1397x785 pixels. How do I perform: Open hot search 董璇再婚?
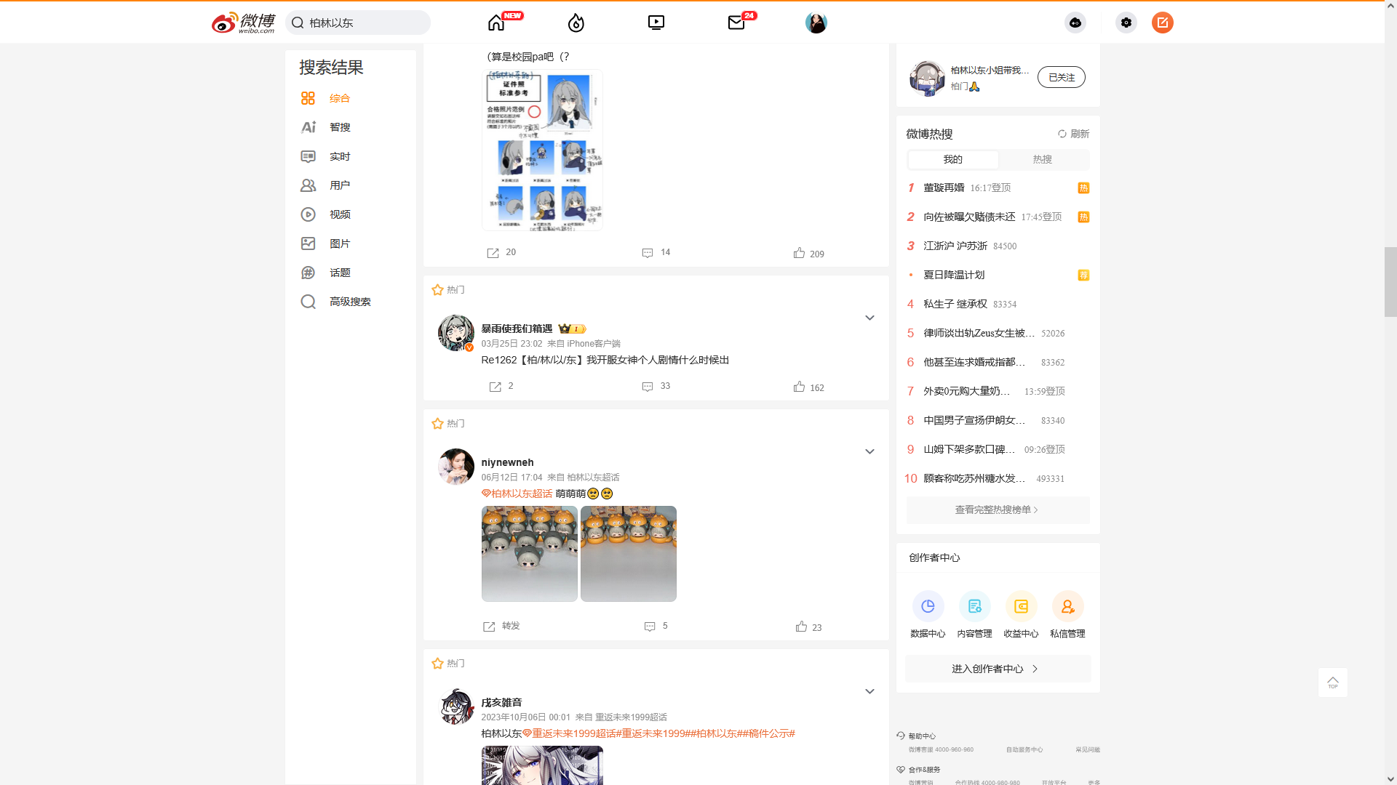(x=944, y=188)
